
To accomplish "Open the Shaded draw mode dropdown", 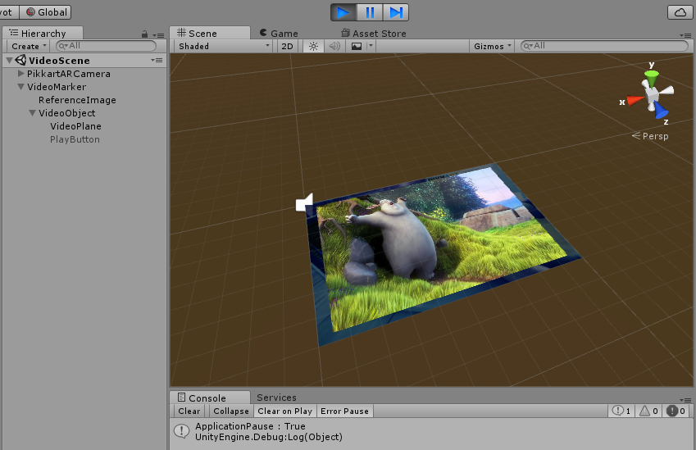I will point(223,46).
